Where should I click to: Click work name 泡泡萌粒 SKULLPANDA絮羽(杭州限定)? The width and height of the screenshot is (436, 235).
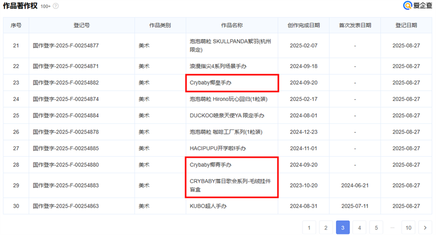pos(230,46)
